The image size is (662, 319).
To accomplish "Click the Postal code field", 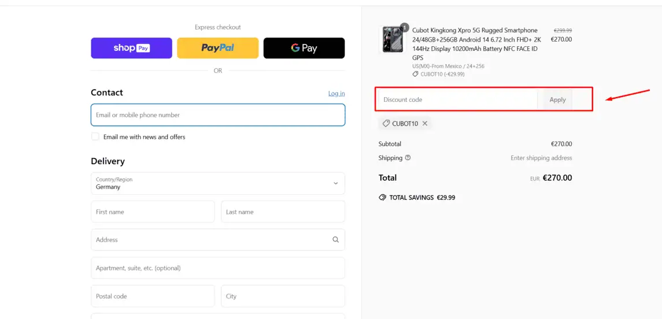I will pyautogui.click(x=153, y=296).
